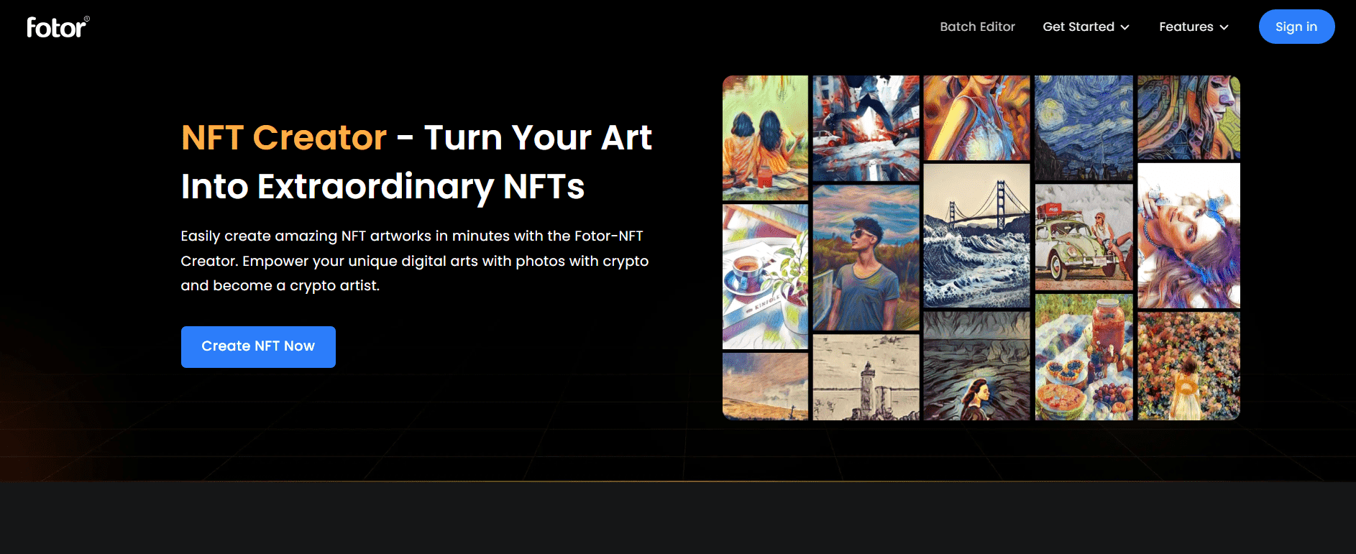The height and width of the screenshot is (554, 1356).
Task: Expand the Get Started chevron arrow
Action: [x=1124, y=27]
